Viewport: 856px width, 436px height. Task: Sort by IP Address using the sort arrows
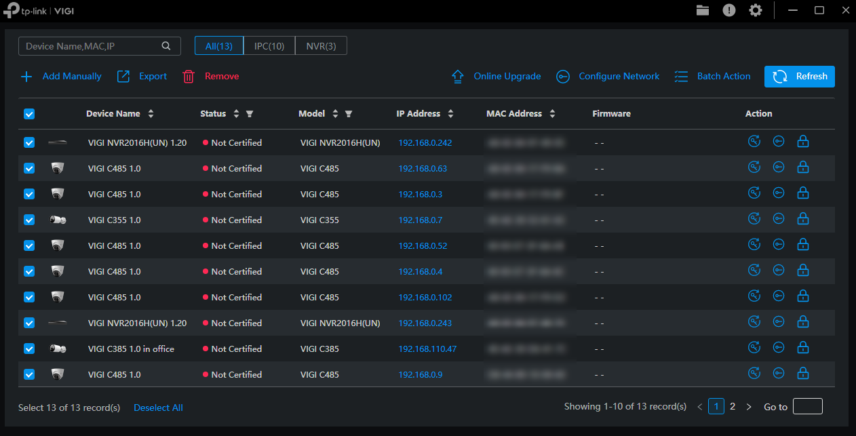click(450, 113)
